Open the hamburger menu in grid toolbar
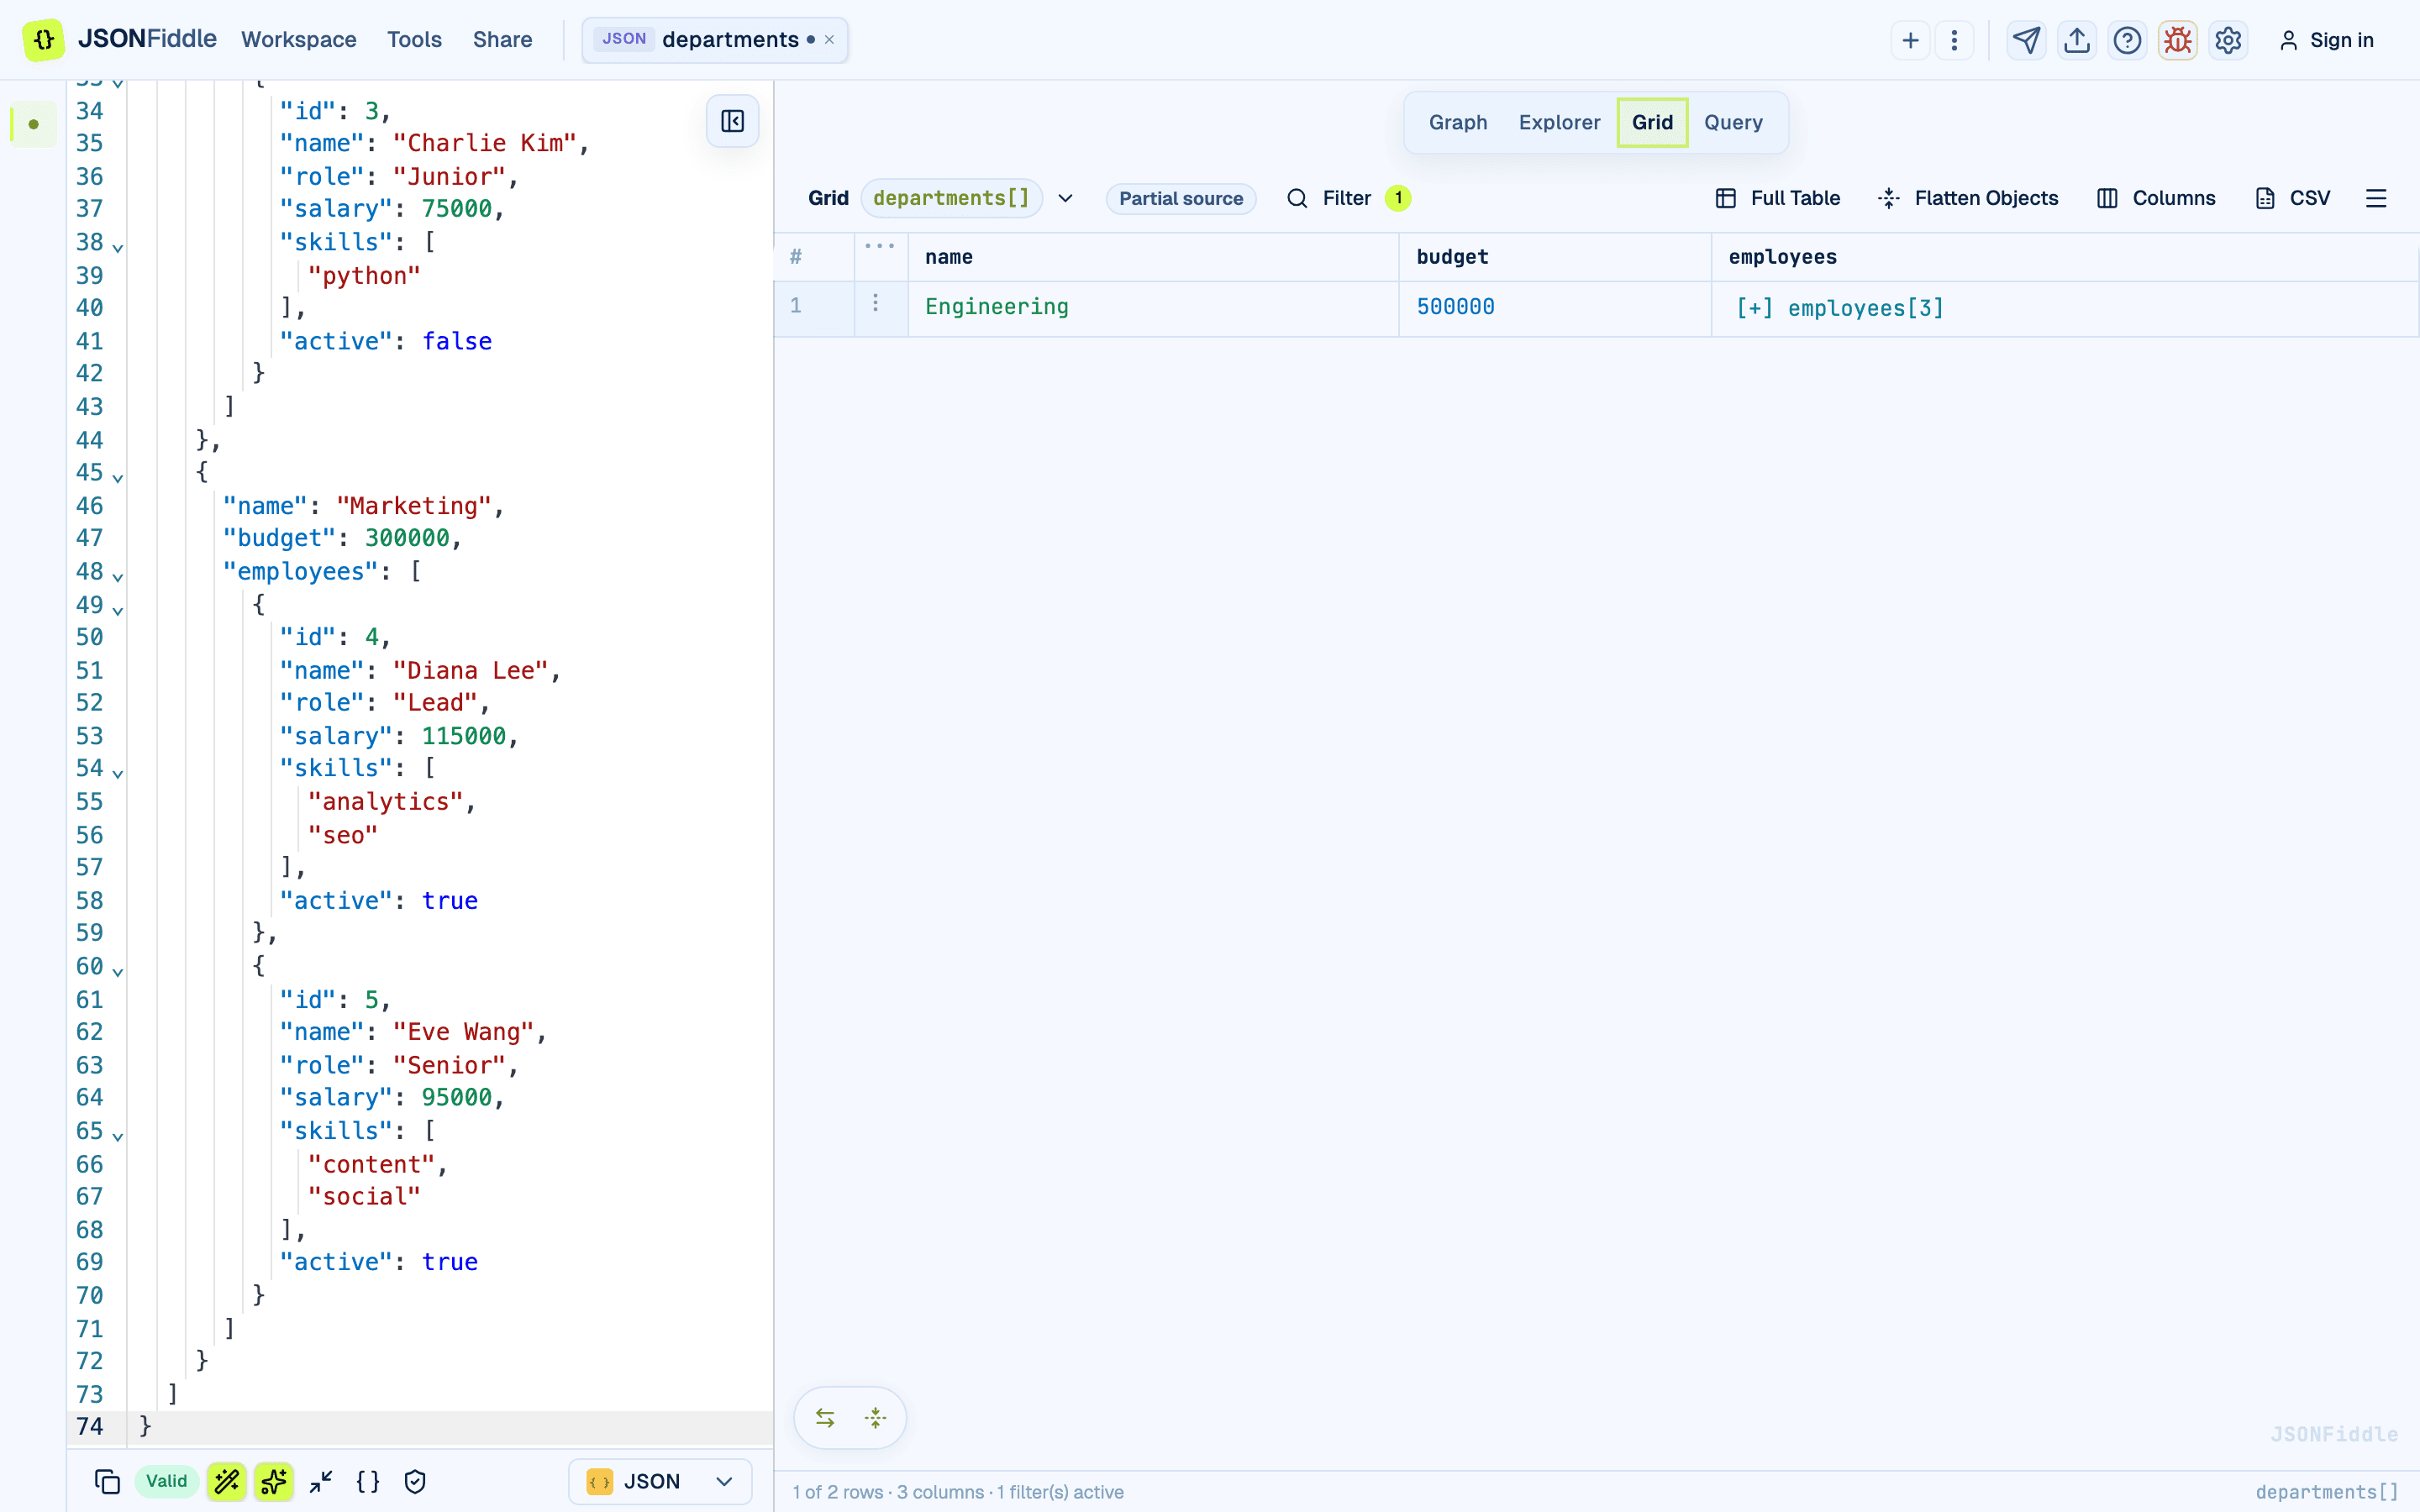 2376,198
